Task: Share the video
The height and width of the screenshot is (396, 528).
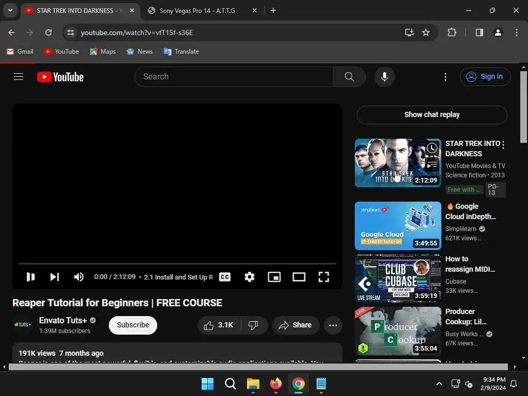Action: pyautogui.click(x=295, y=325)
